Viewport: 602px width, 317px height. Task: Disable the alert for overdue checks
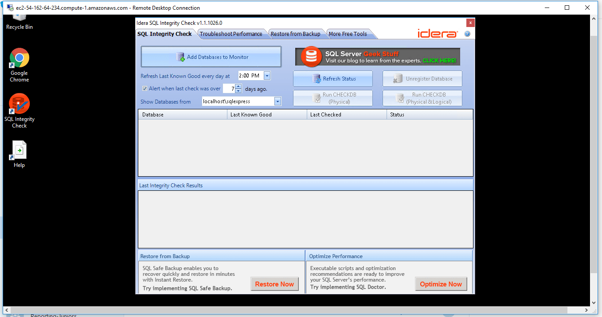145,88
